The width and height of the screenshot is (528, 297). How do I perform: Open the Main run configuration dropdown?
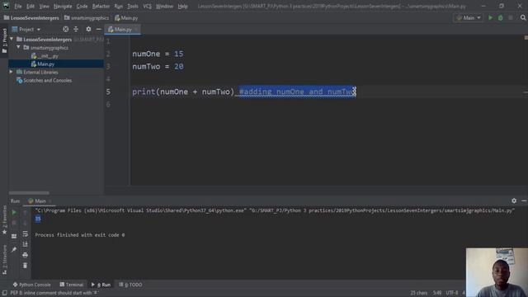469,18
